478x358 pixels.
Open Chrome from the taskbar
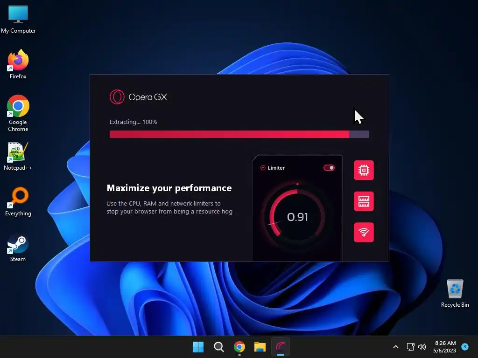239,347
